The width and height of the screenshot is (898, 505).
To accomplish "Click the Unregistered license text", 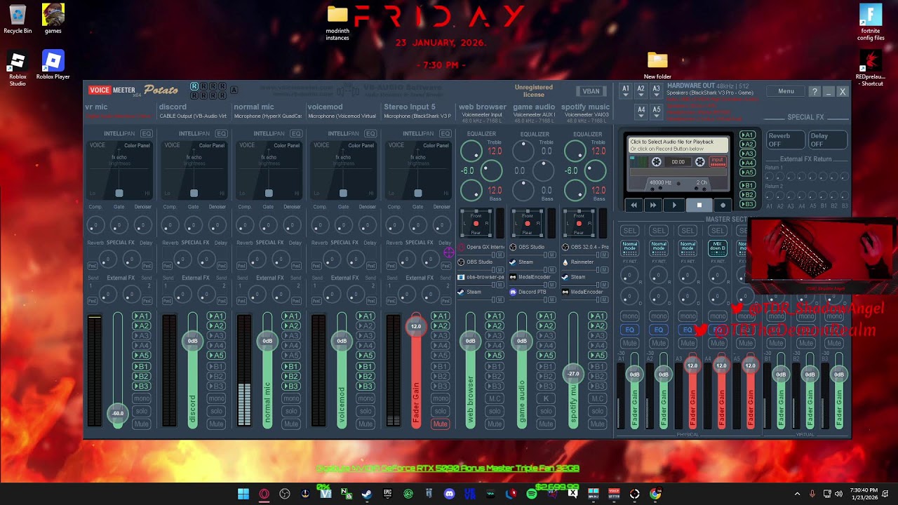I will 534,90.
